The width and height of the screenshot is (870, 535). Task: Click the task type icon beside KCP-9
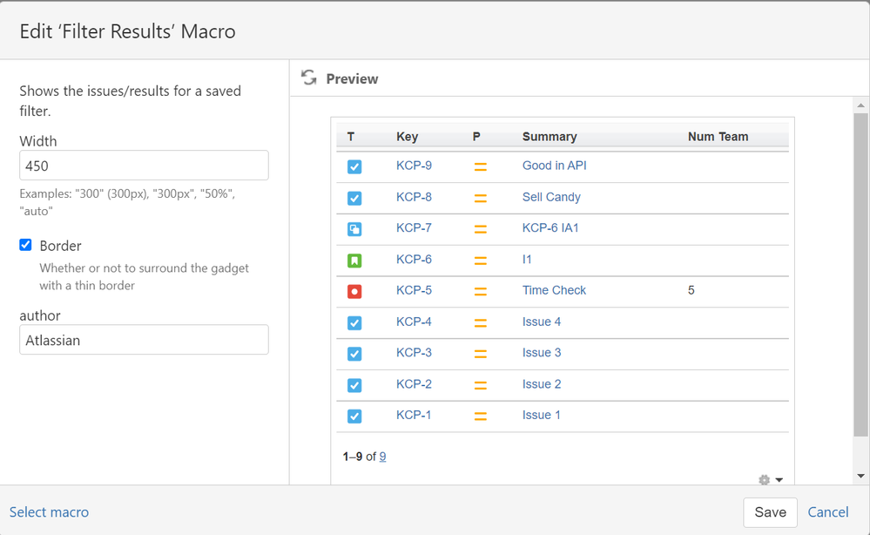(354, 166)
